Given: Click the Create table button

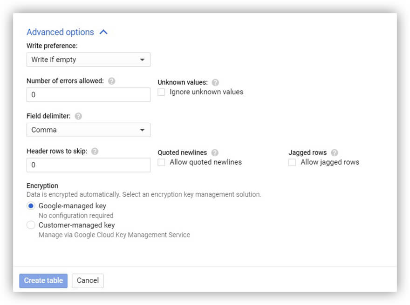Looking at the screenshot, I should pos(43,281).
